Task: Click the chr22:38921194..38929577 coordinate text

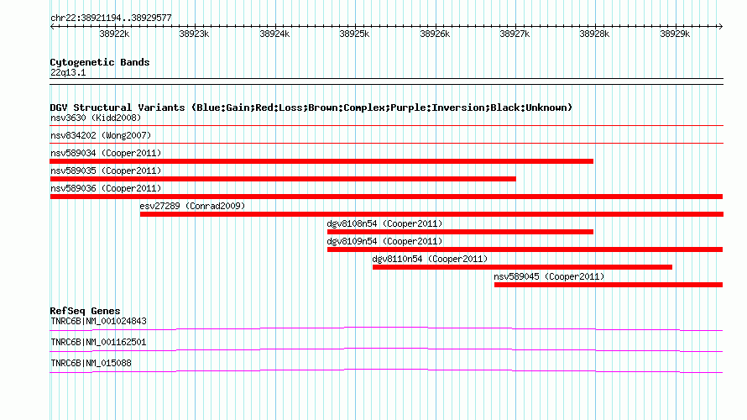Action: 111,18
